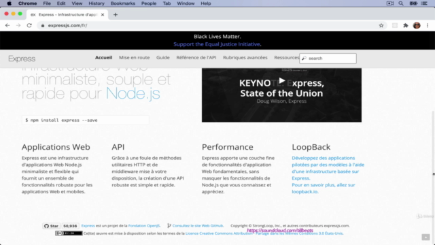
Task: Open the Mise en route menu
Action: coord(135,57)
